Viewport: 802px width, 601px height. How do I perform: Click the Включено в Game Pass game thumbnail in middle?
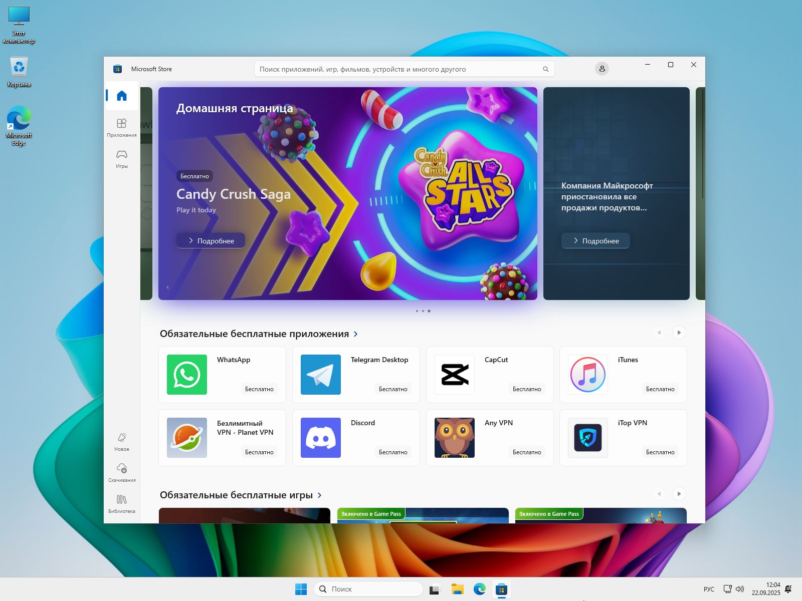(423, 516)
